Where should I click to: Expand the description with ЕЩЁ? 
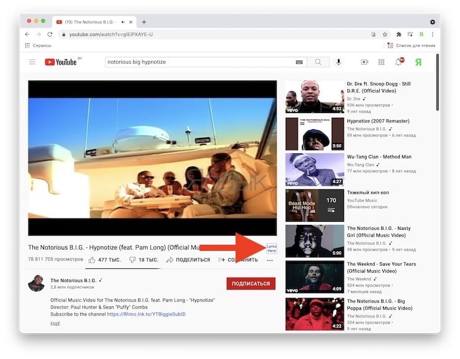tap(55, 324)
